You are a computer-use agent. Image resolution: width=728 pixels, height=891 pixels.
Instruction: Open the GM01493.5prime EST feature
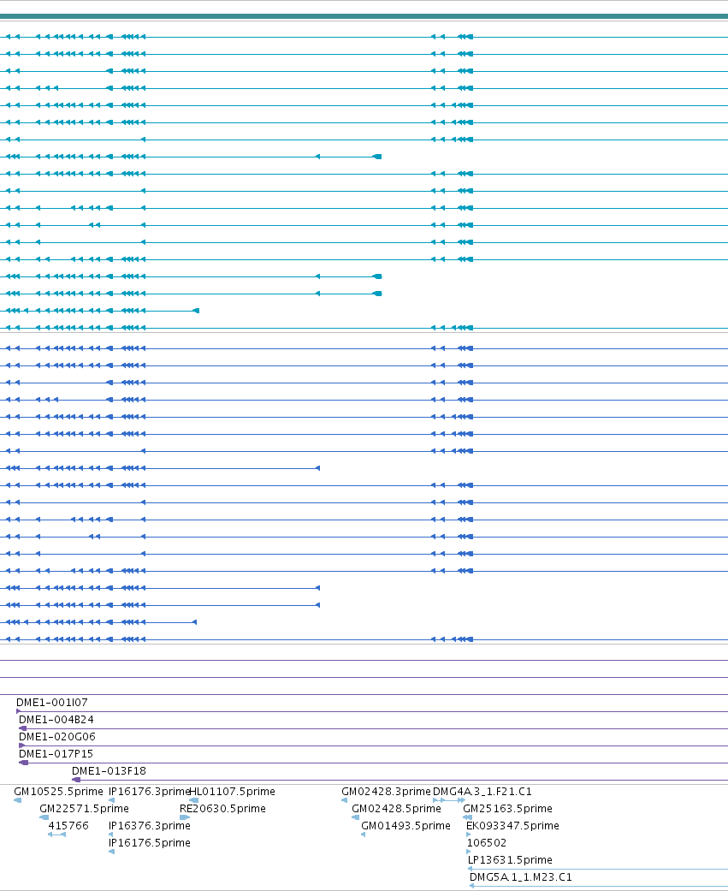pyautogui.click(x=406, y=825)
